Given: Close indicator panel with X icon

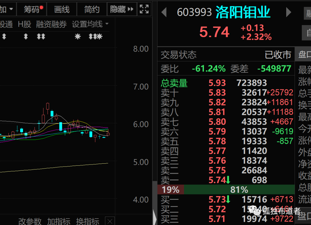Looking at the screenshot, I should pos(110,221).
